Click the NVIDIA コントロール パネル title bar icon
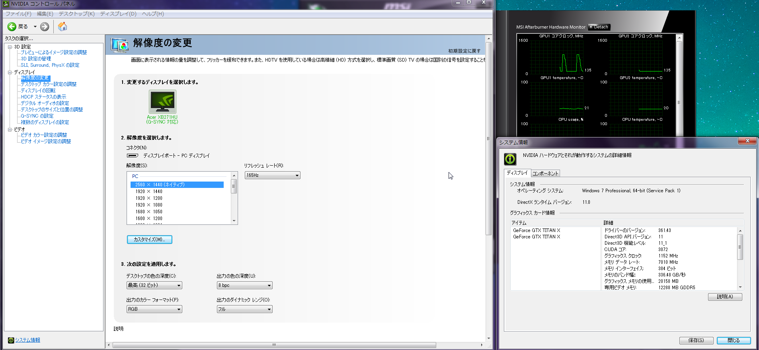759x350 pixels. pyautogui.click(x=6, y=4)
